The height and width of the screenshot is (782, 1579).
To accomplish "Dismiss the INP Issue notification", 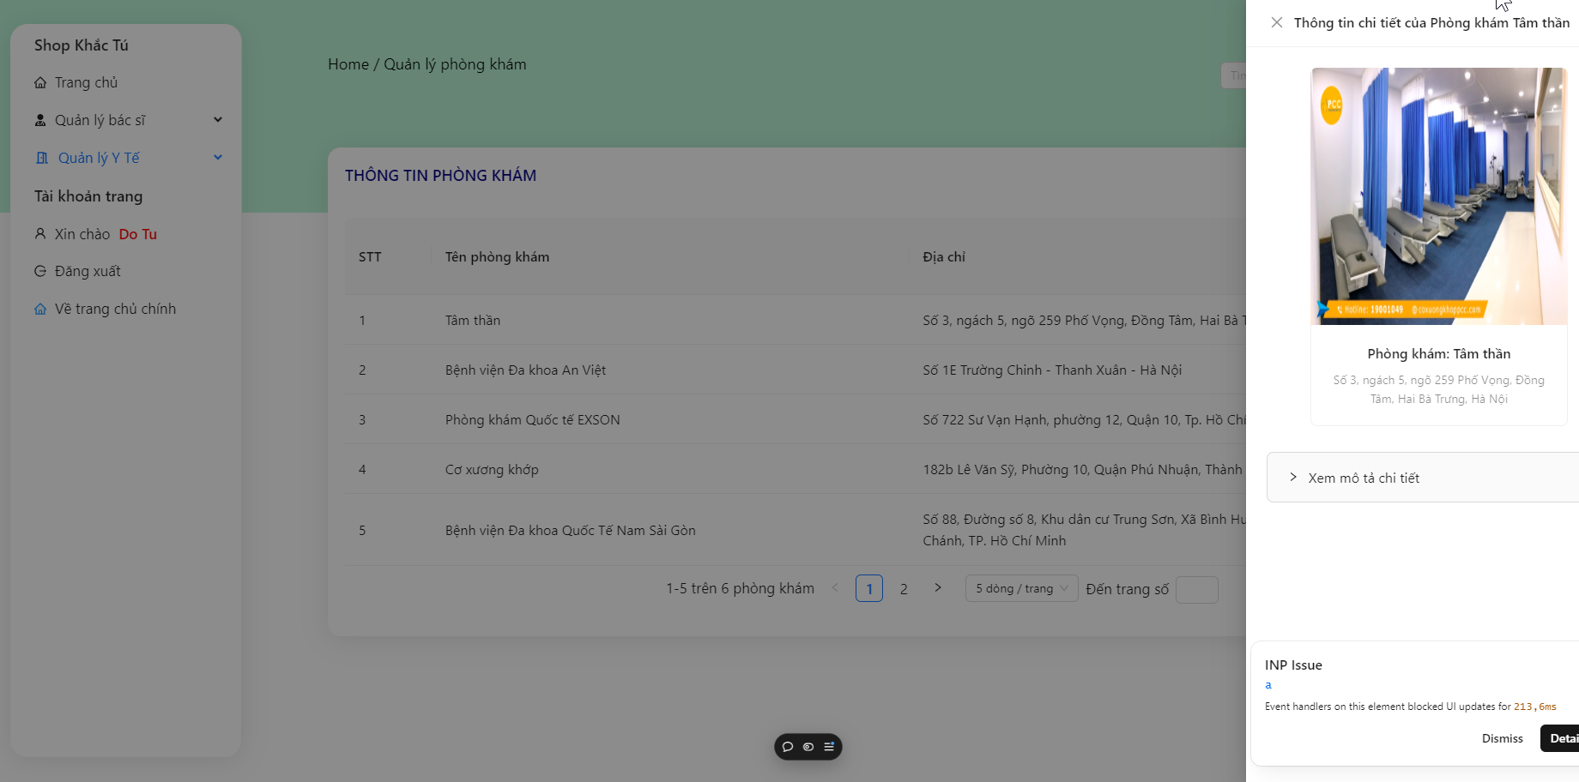I will point(1503,738).
